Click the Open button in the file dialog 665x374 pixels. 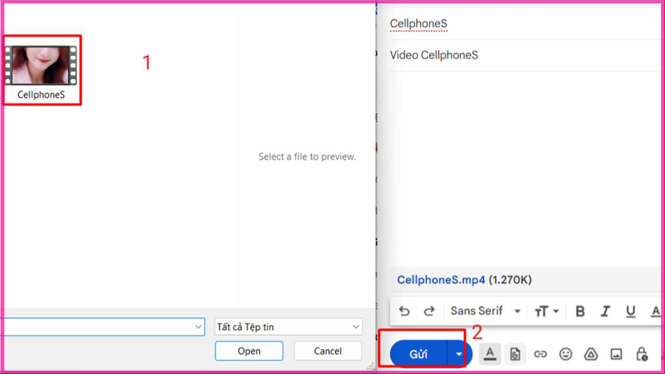[249, 351]
